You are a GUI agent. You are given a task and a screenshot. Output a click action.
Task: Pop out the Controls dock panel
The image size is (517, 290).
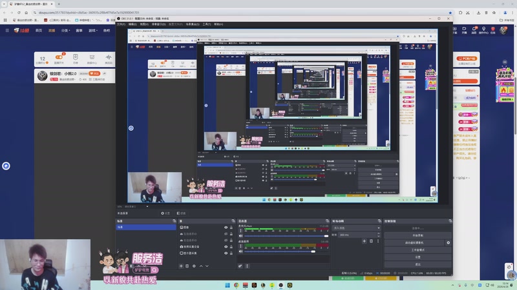tap(450, 221)
